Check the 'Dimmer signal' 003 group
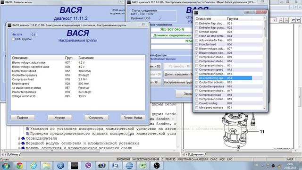The height and width of the screenshot is (170, 302). [197, 32]
